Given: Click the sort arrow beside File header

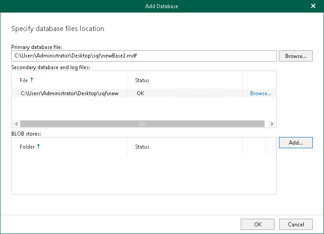Looking at the screenshot, I should tap(32, 80).
